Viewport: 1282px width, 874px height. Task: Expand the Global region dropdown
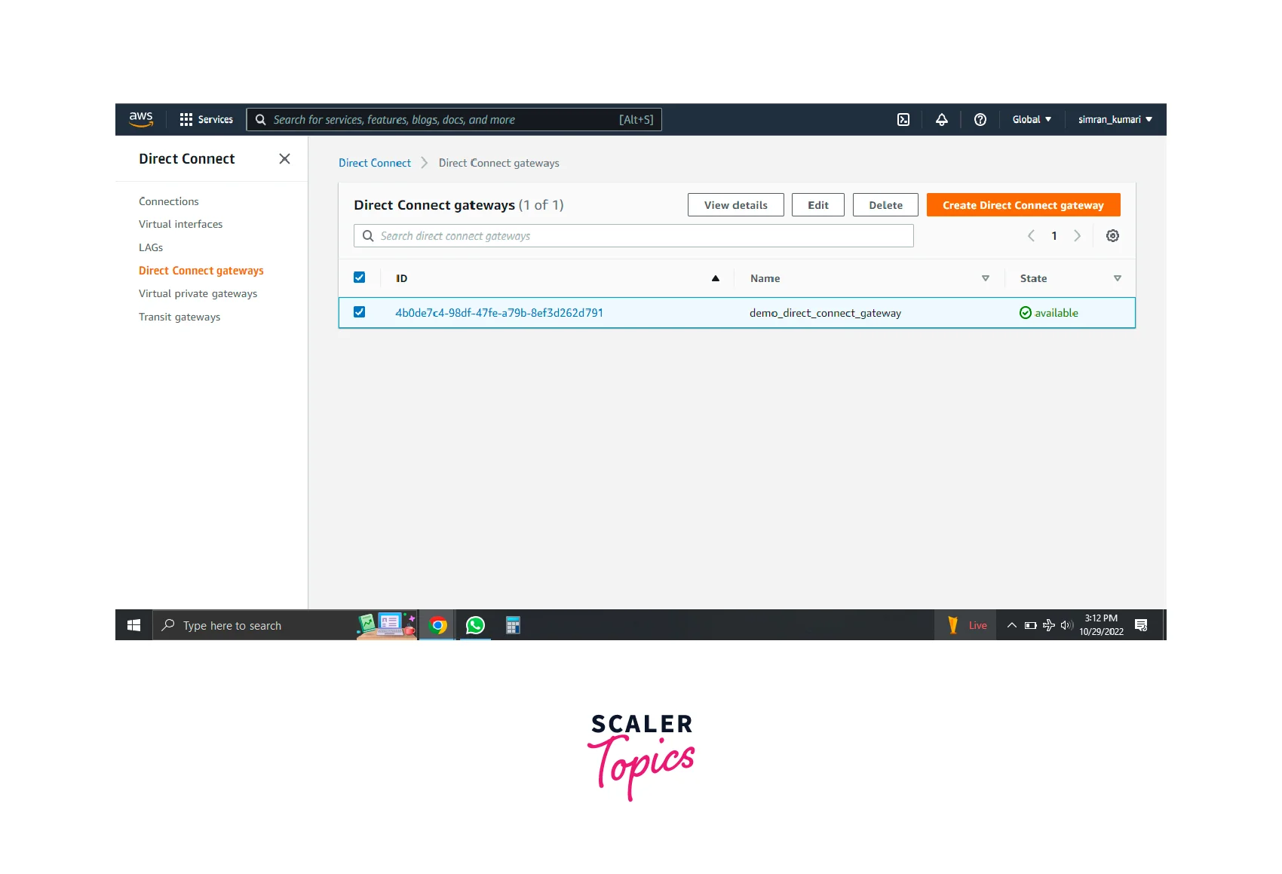point(1031,120)
